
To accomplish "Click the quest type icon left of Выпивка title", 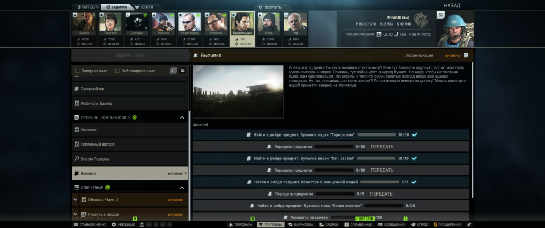I will coord(196,55).
